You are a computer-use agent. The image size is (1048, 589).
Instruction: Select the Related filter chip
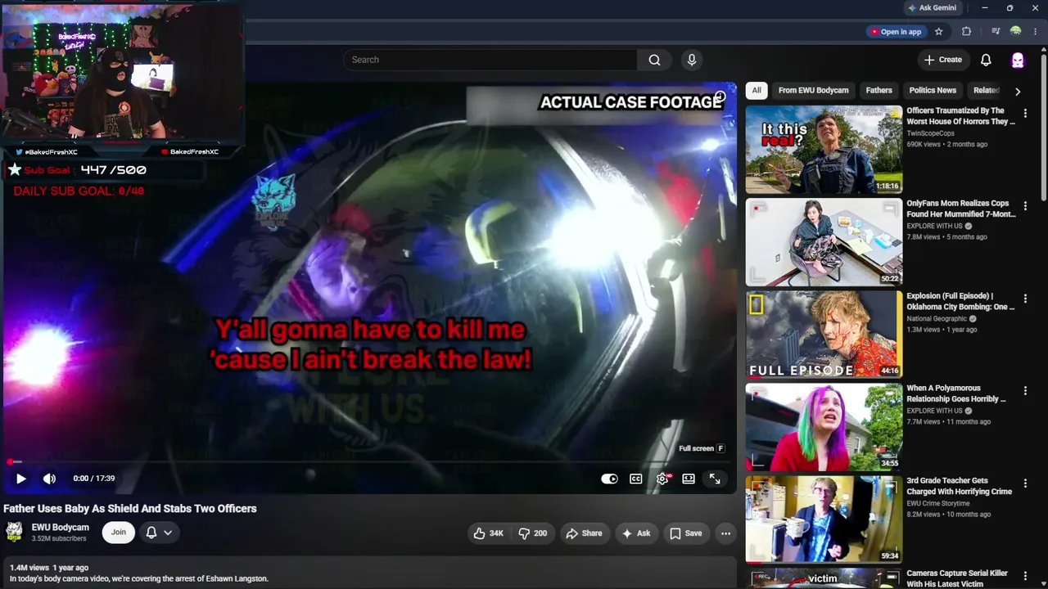point(985,91)
